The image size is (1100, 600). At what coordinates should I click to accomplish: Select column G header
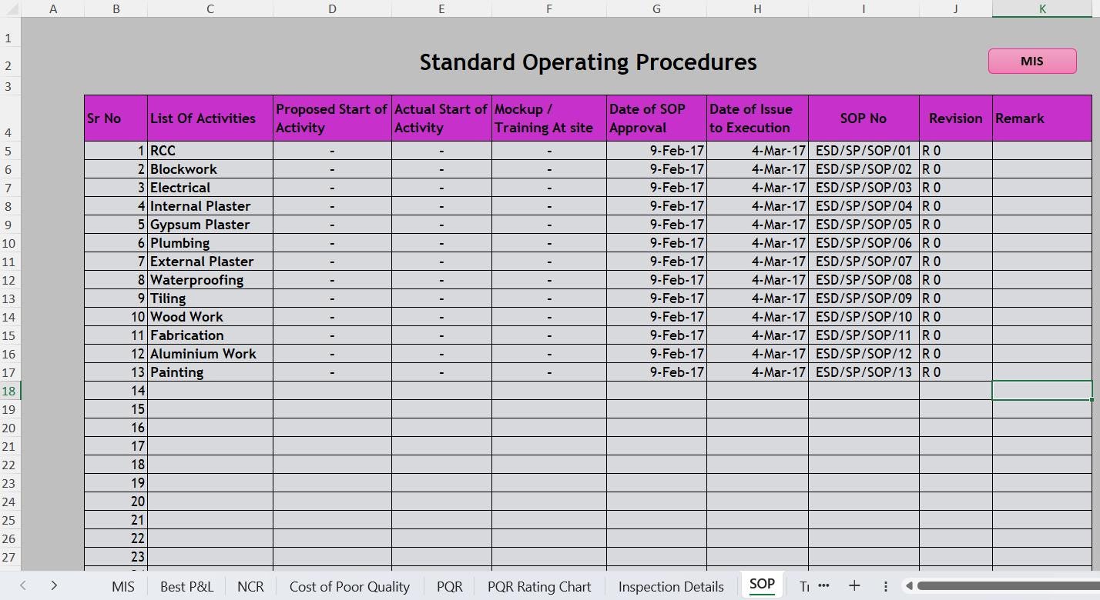[656, 8]
